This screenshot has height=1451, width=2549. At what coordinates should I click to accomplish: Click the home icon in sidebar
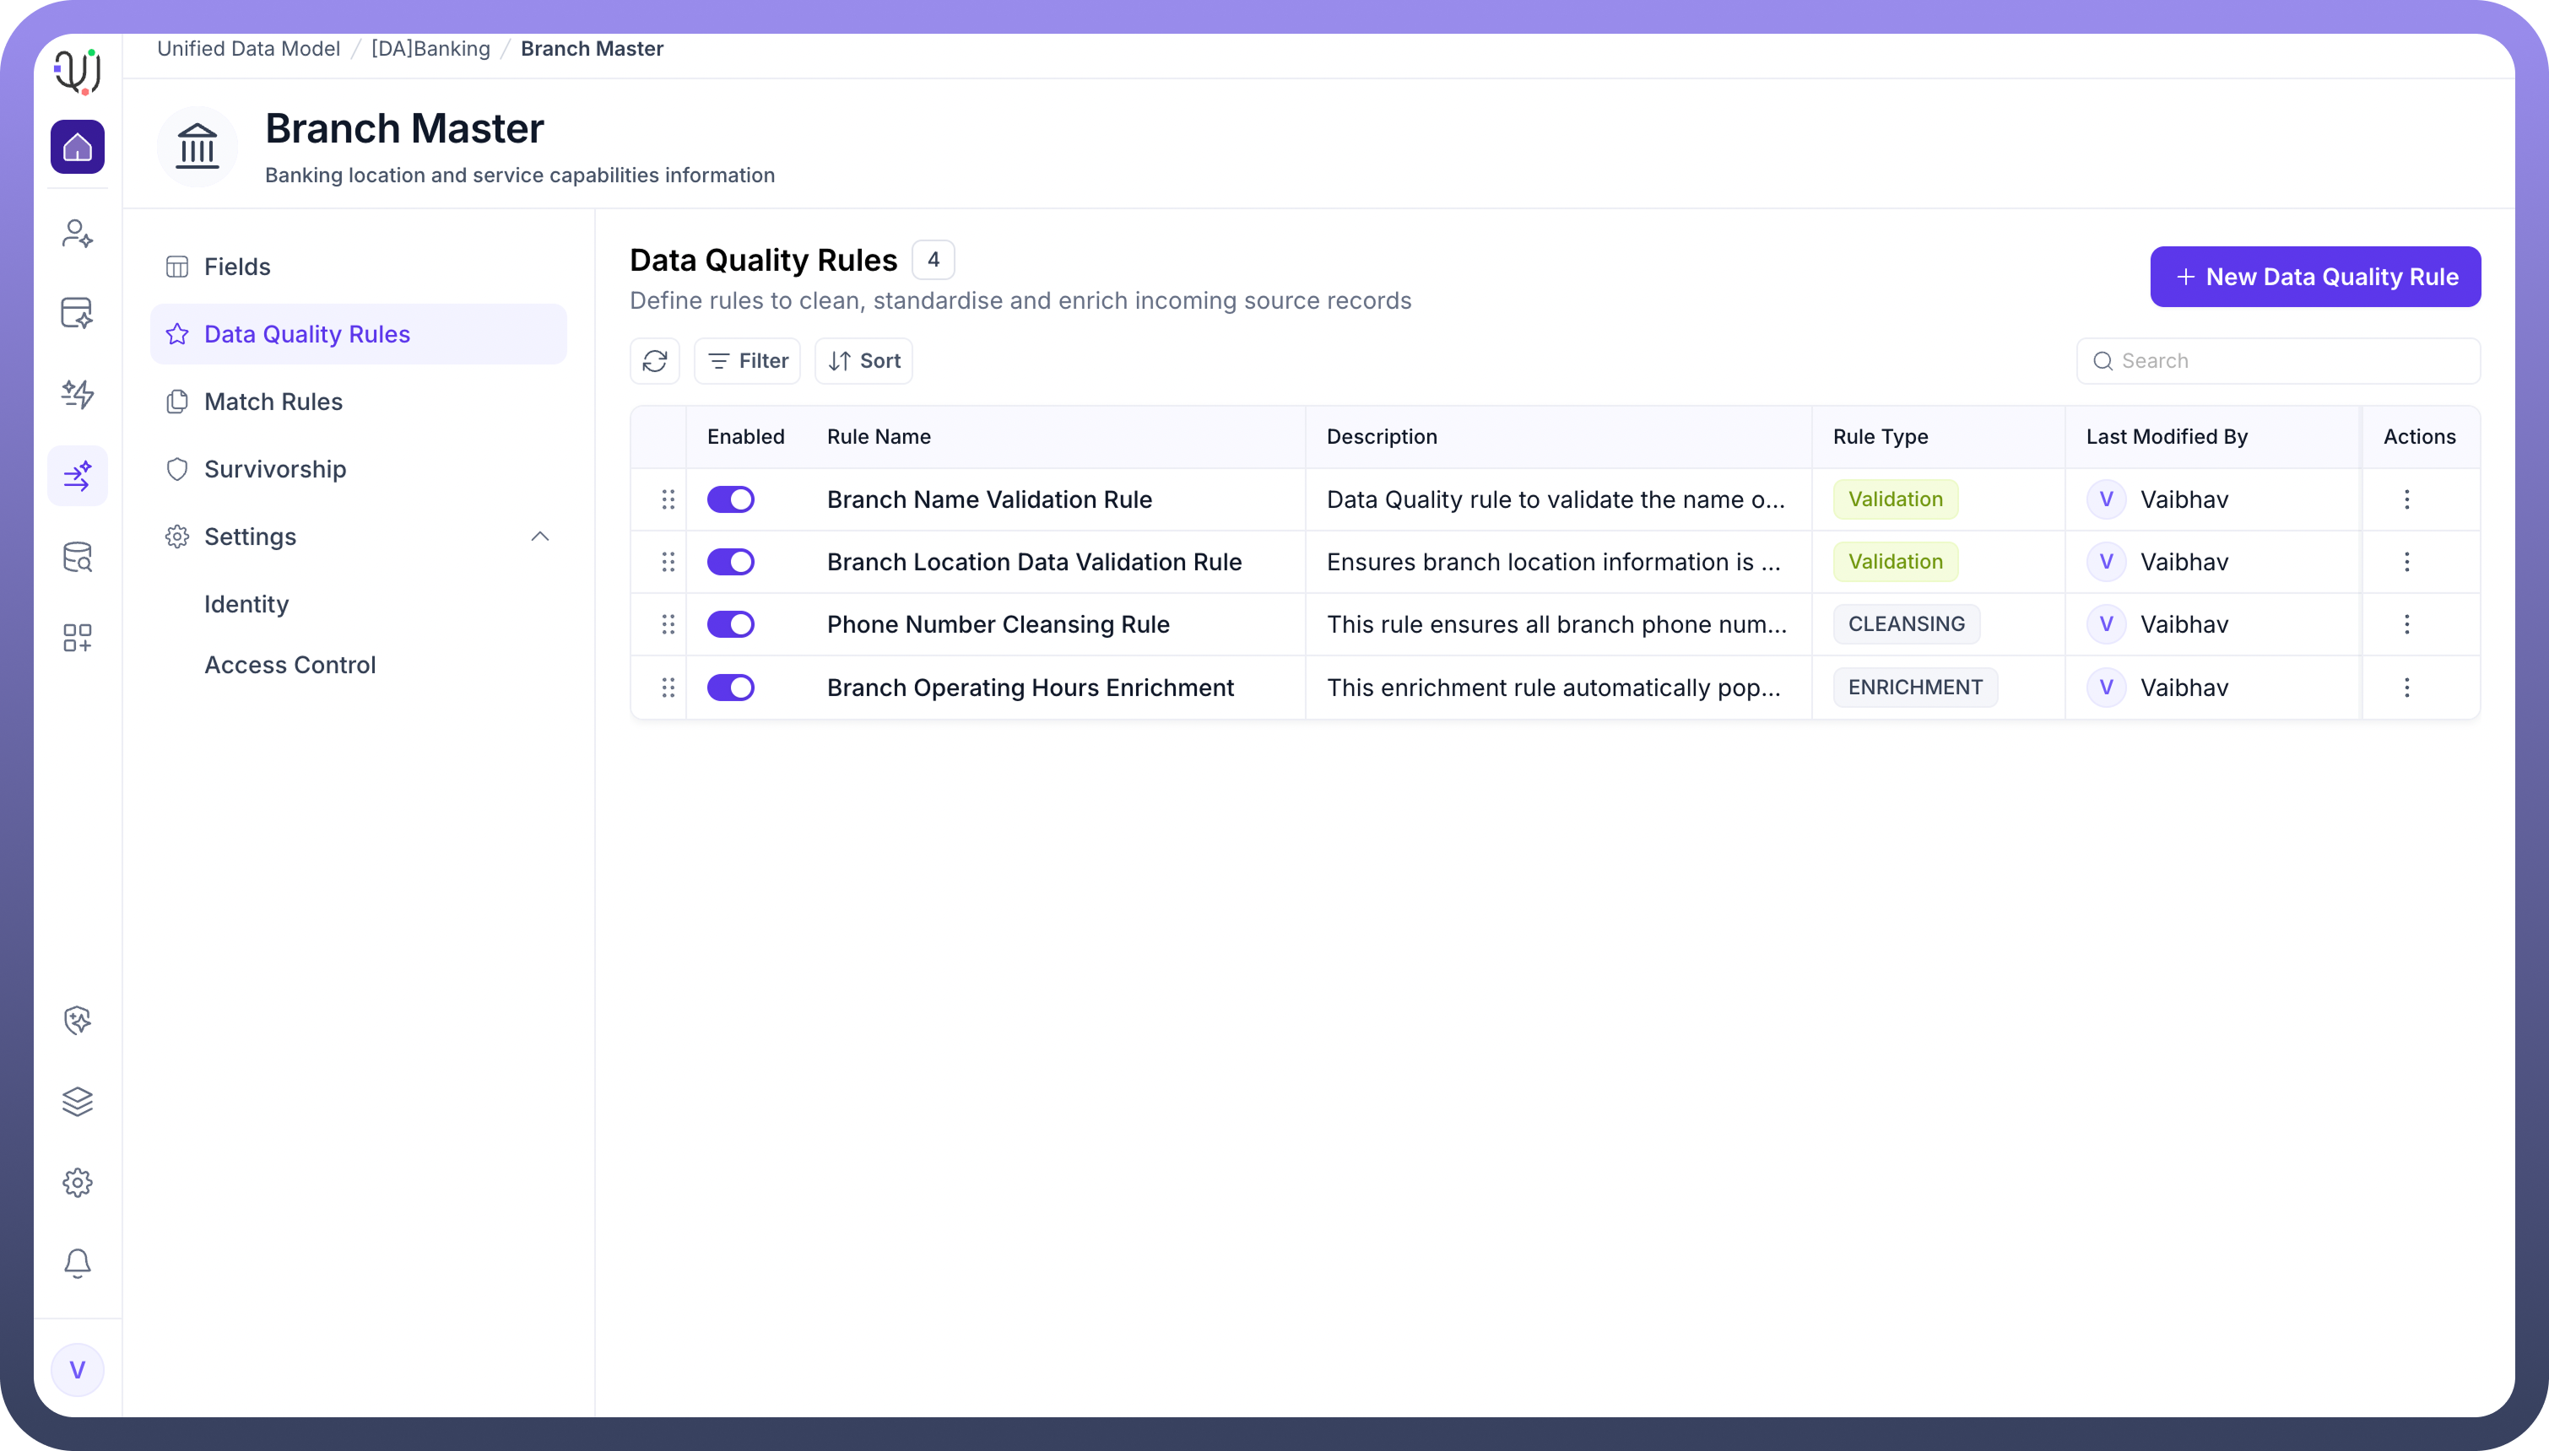click(78, 148)
